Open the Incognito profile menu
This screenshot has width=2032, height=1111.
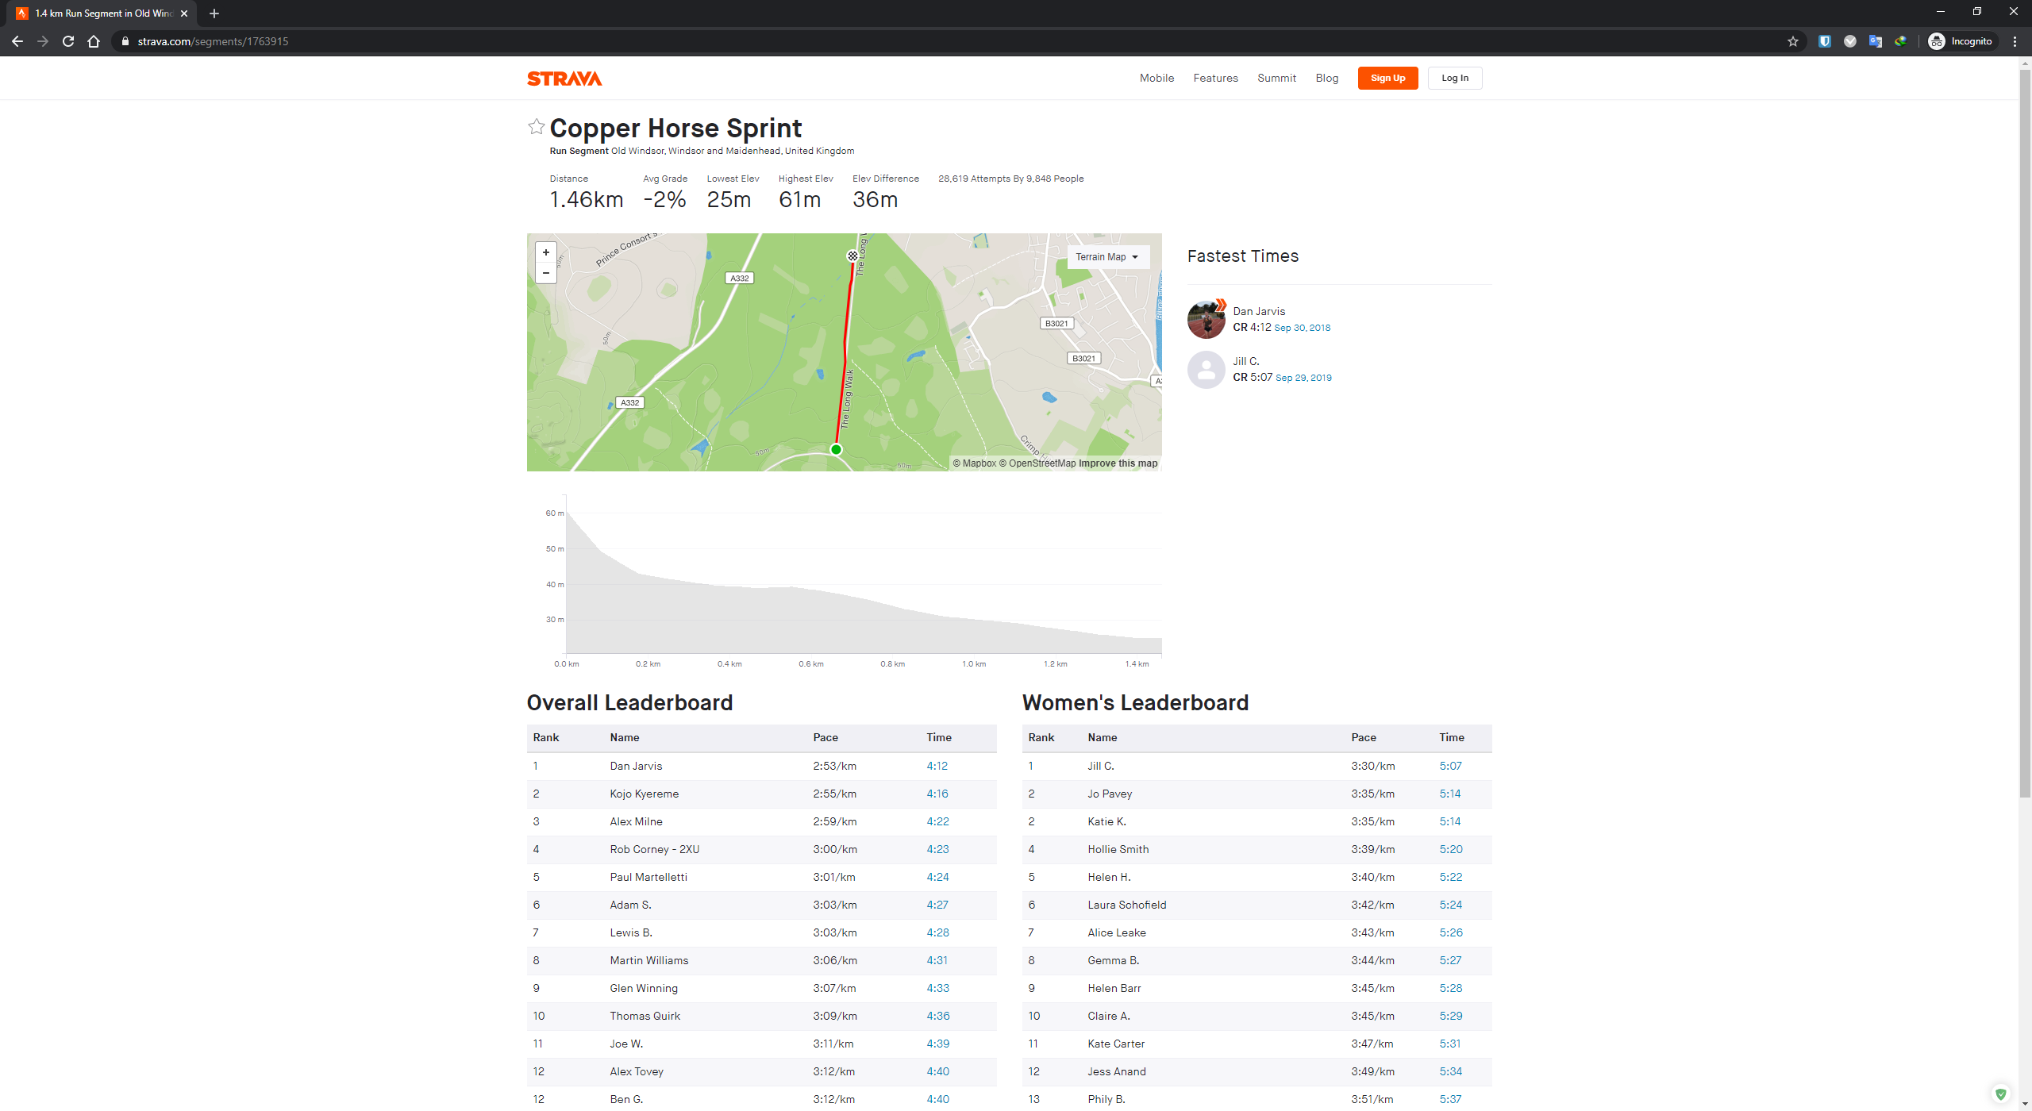click(1961, 41)
